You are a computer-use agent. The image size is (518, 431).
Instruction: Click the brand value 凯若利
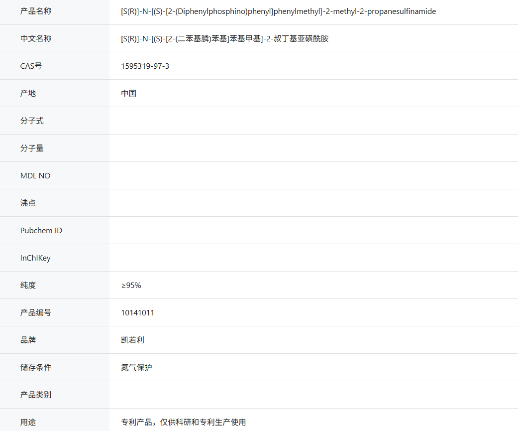pos(132,340)
